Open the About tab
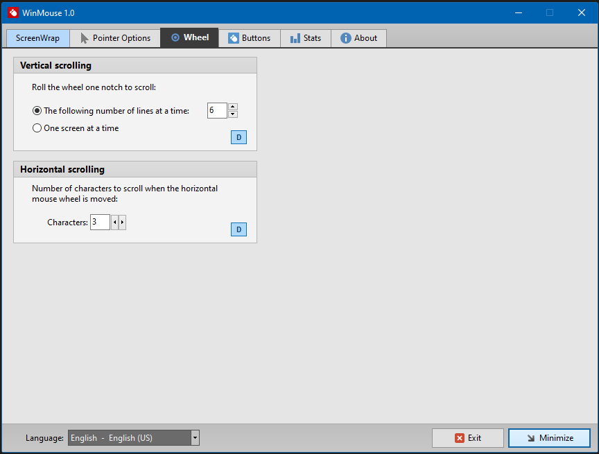 pos(358,38)
